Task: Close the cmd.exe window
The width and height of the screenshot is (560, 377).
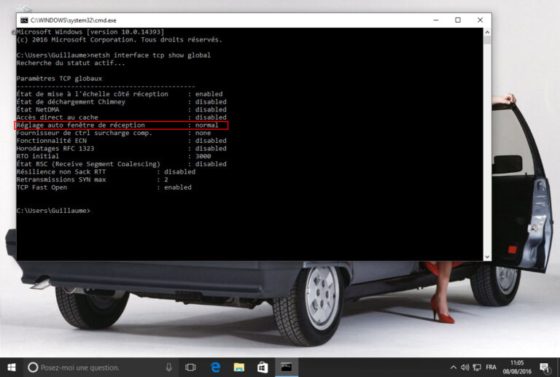Action: tap(479, 20)
